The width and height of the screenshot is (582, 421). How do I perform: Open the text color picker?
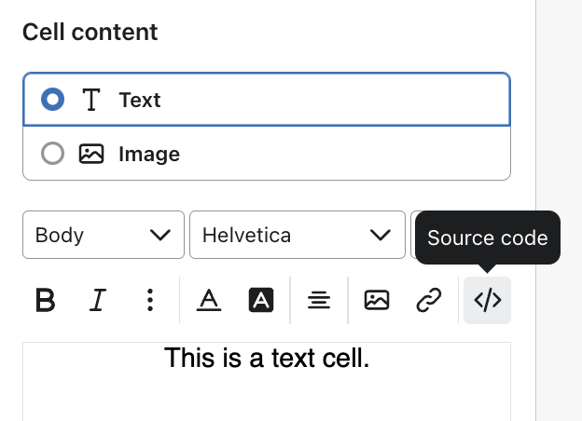(x=209, y=300)
